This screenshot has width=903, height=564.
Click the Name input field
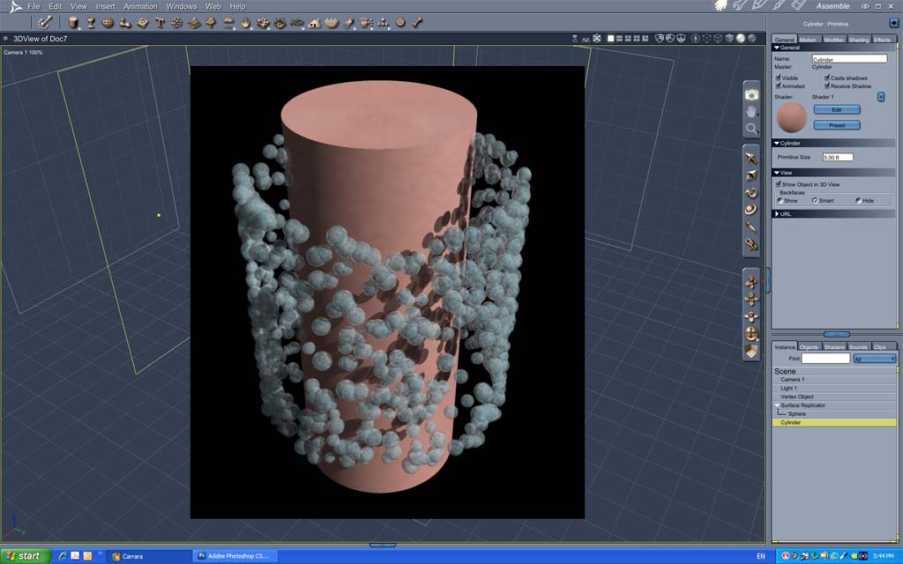849,59
